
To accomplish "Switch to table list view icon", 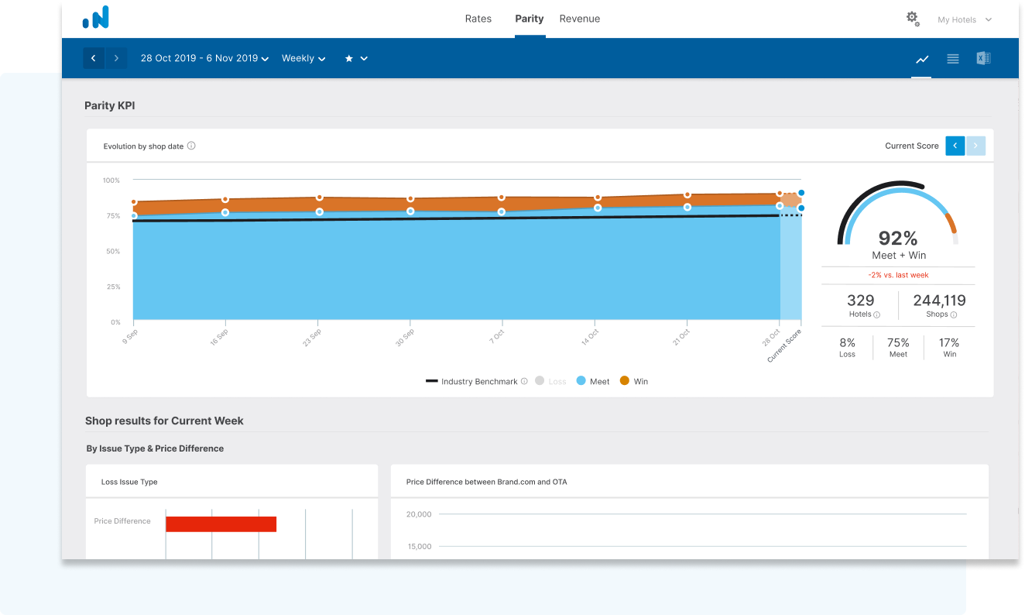I will click(x=953, y=59).
